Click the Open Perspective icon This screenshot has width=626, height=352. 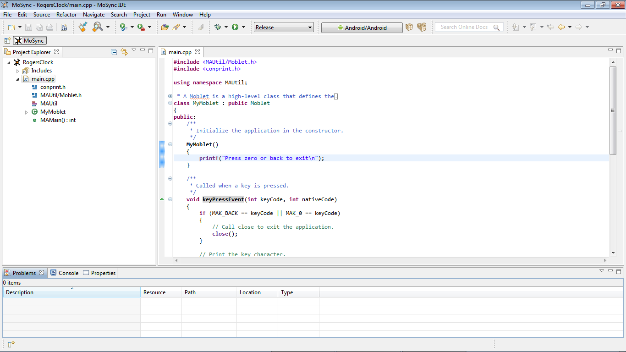point(7,41)
